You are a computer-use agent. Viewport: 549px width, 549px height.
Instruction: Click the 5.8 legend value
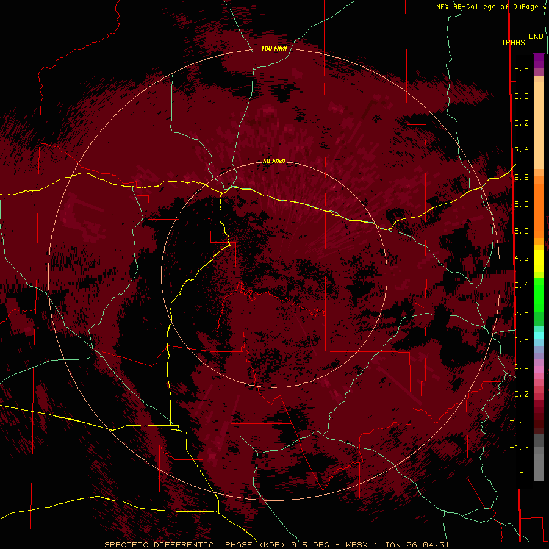coord(522,204)
